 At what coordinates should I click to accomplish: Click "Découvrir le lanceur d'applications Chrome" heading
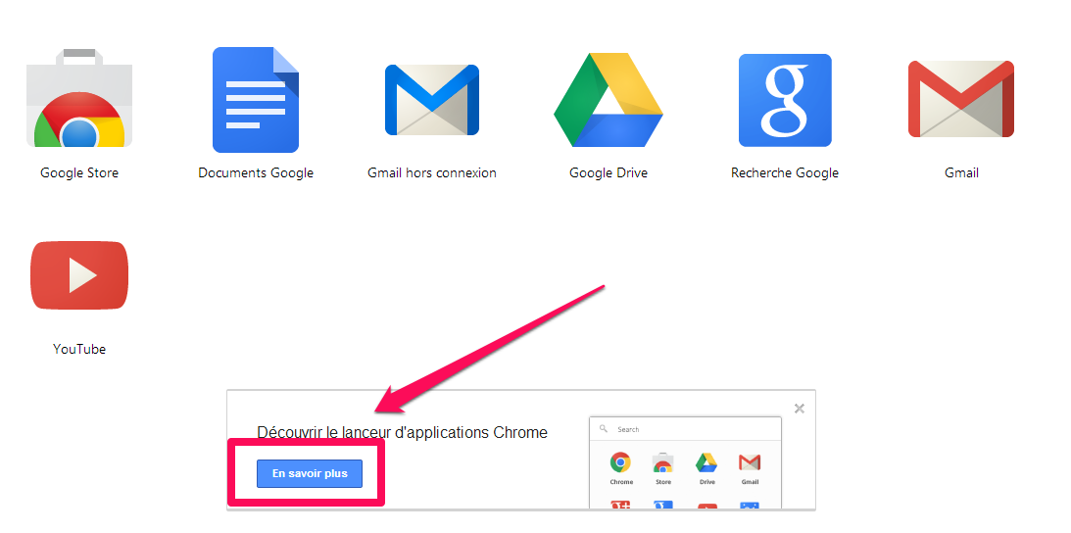click(x=403, y=432)
